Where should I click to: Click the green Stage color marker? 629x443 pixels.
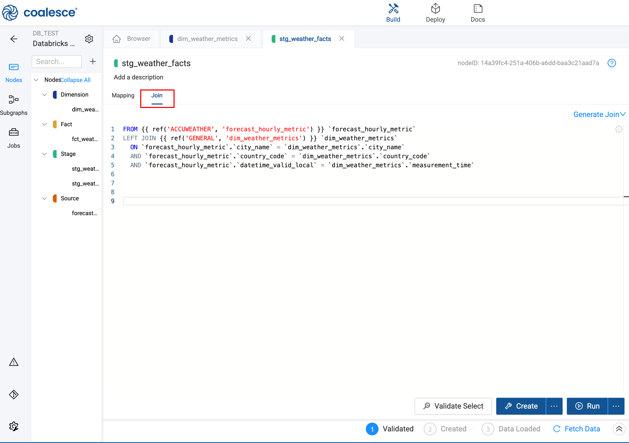55,154
